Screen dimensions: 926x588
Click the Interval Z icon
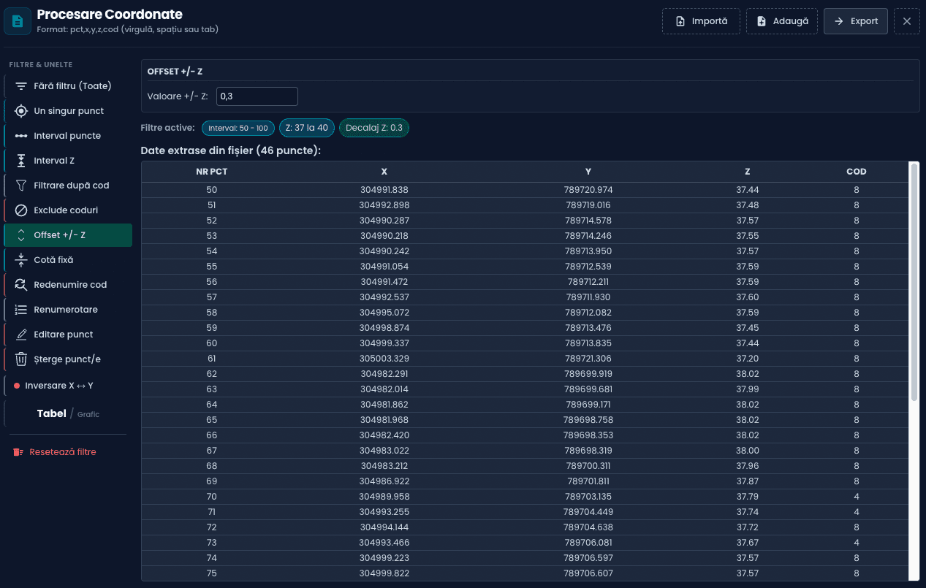(21, 161)
